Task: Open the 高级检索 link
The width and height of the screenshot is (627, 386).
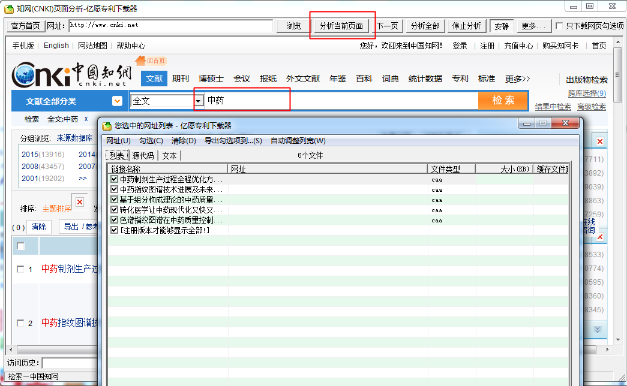Action: click(x=591, y=107)
